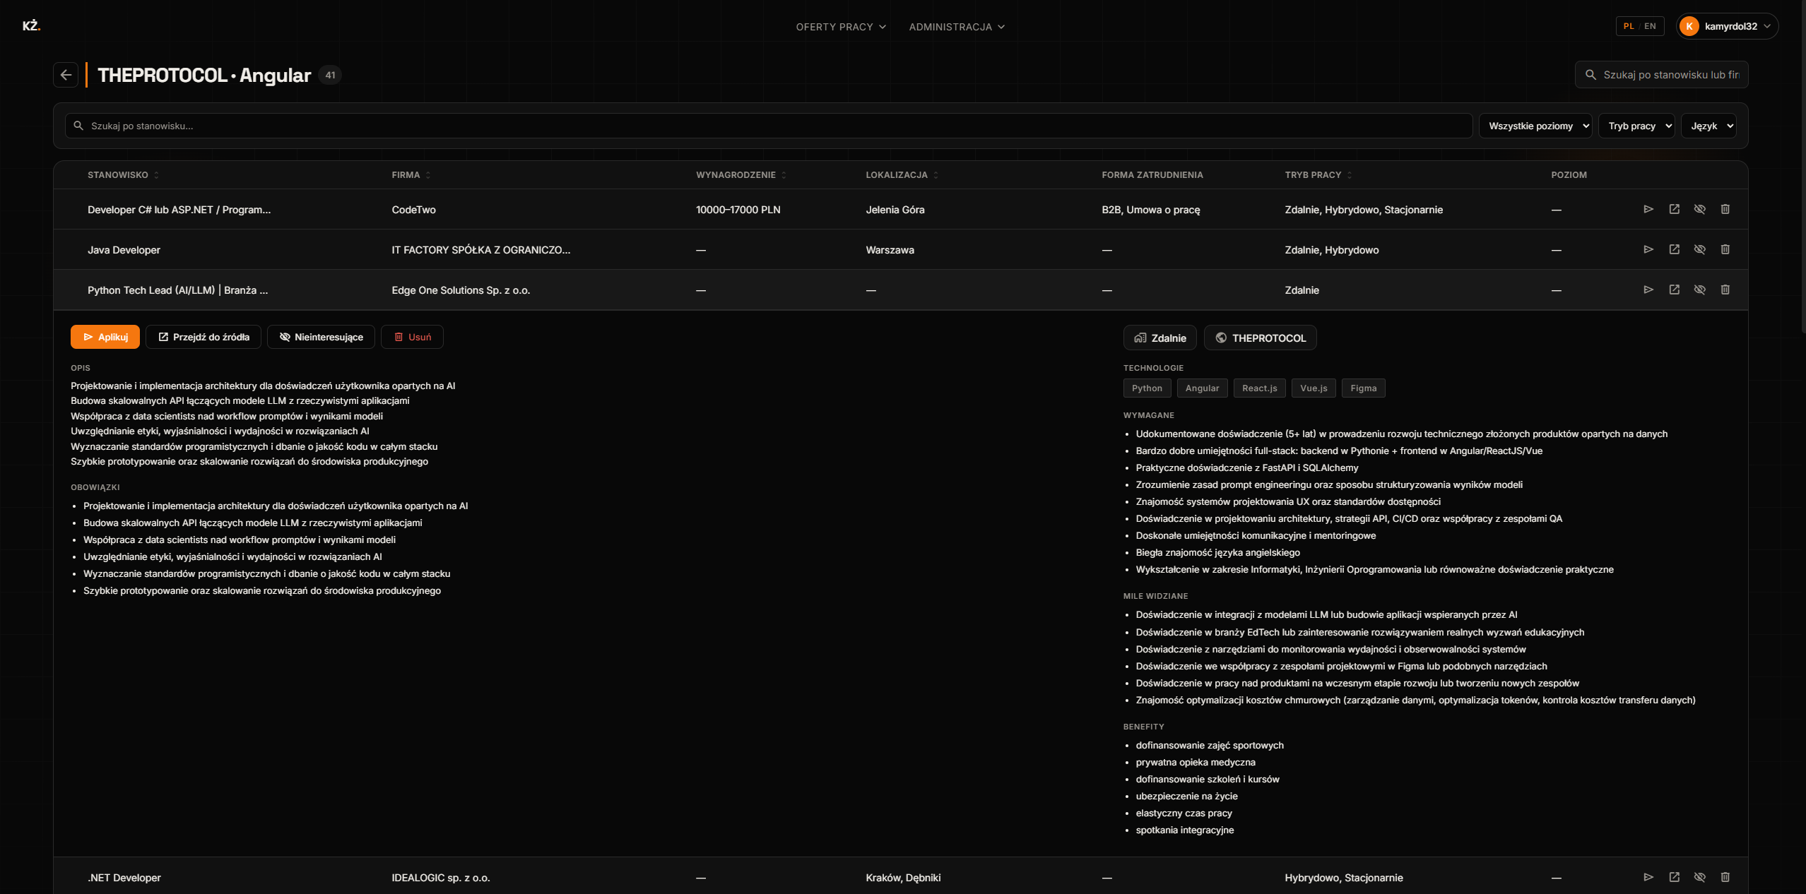Click the Python technology tag
The height and width of the screenshot is (894, 1806).
[x=1147, y=388]
